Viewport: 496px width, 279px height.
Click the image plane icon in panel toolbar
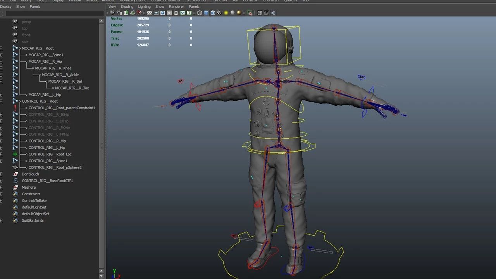point(133,13)
